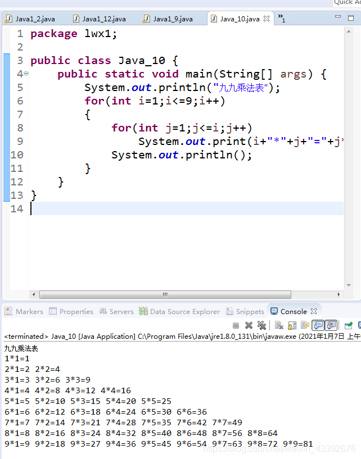Click the 'package' keyword on line 1

pyautogui.click(x=54, y=34)
